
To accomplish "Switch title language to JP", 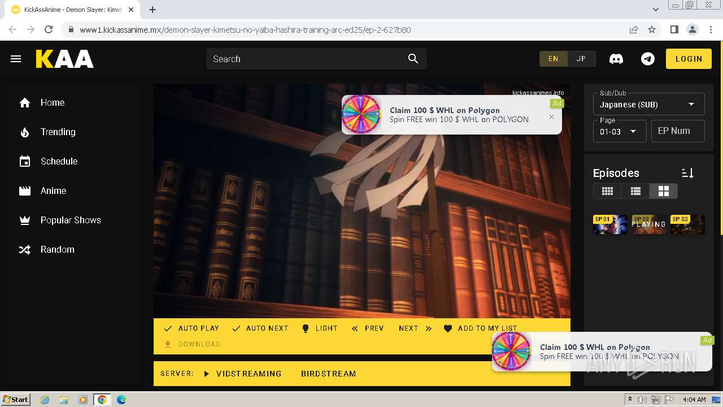I will point(581,59).
